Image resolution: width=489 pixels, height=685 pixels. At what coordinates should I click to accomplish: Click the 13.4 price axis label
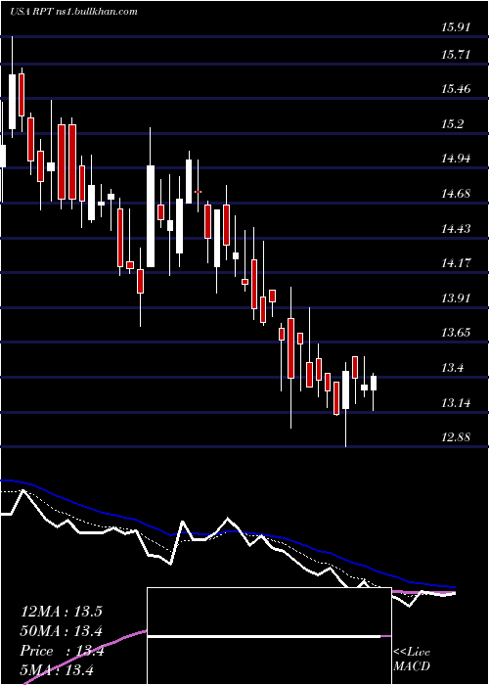click(452, 367)
